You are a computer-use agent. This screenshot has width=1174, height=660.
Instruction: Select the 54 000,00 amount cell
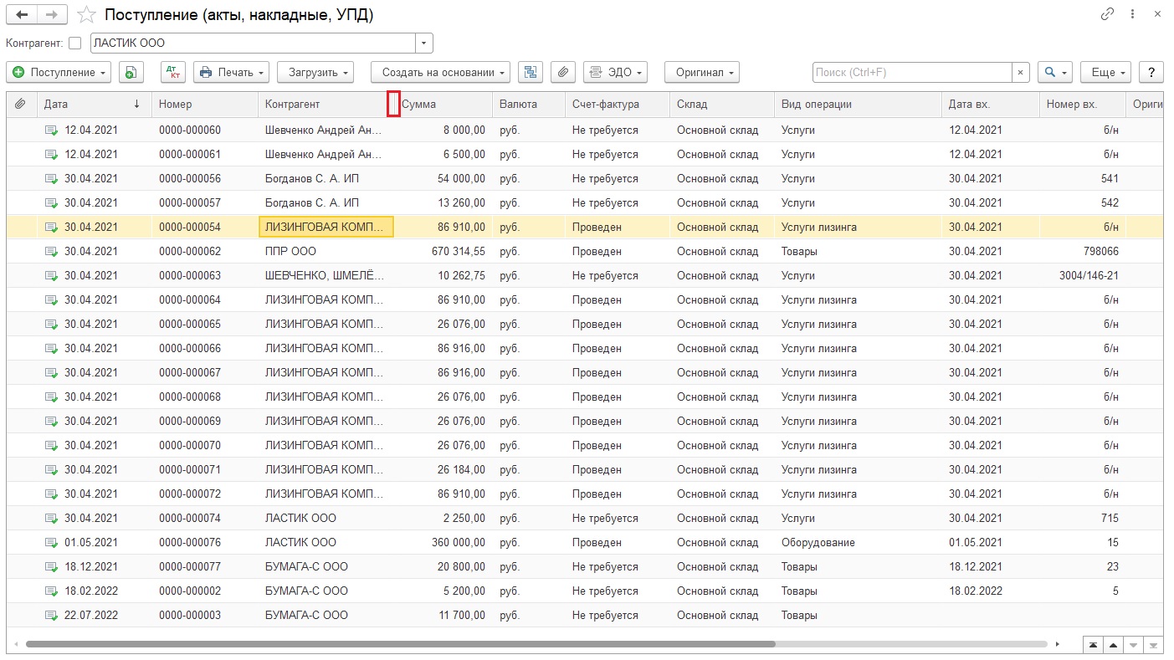click(x=443, y=179)
